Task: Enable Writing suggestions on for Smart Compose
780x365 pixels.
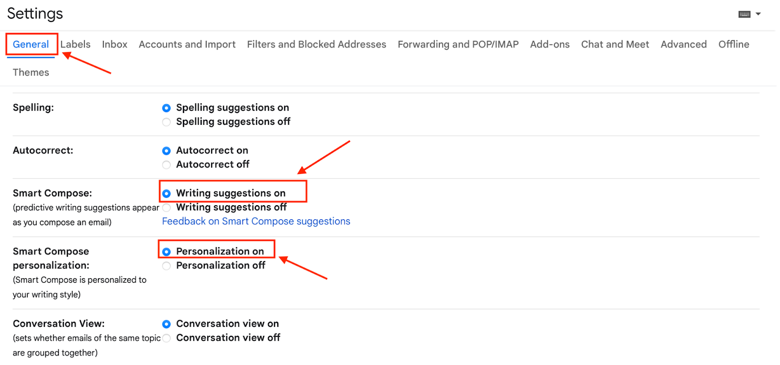Action: (166, 193)
